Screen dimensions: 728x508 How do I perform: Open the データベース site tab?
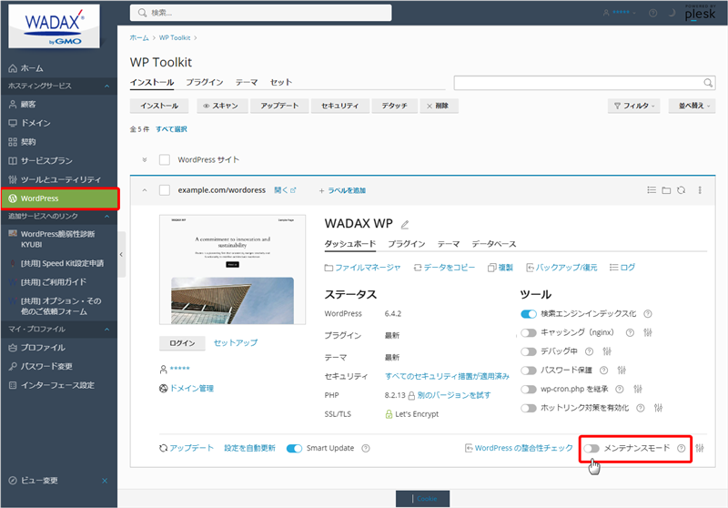tap(494, 244)
